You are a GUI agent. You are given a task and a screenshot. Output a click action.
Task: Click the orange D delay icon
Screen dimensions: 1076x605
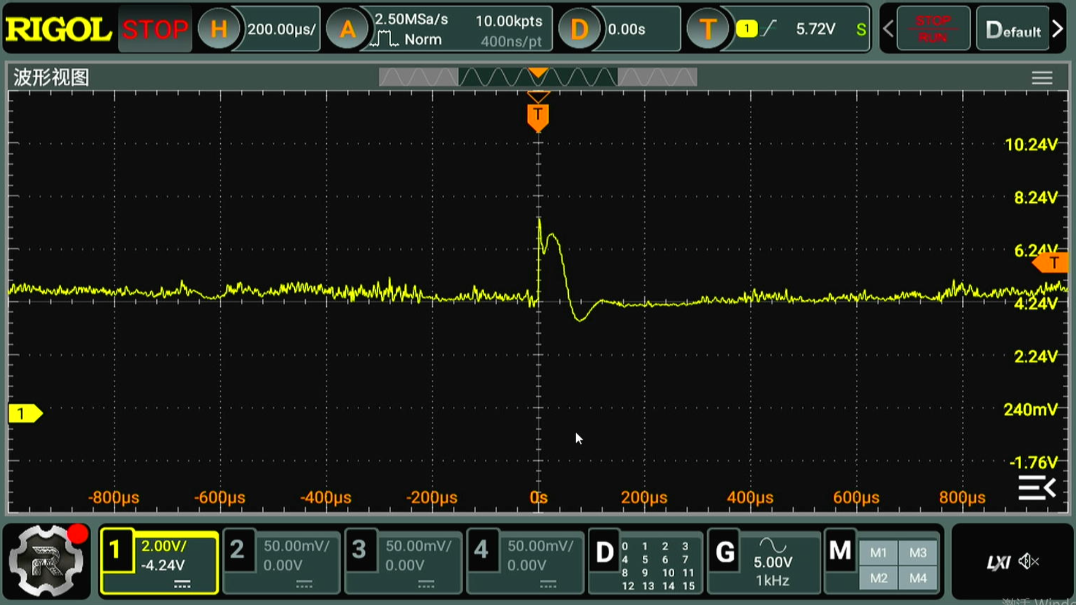tap(579, 29)
